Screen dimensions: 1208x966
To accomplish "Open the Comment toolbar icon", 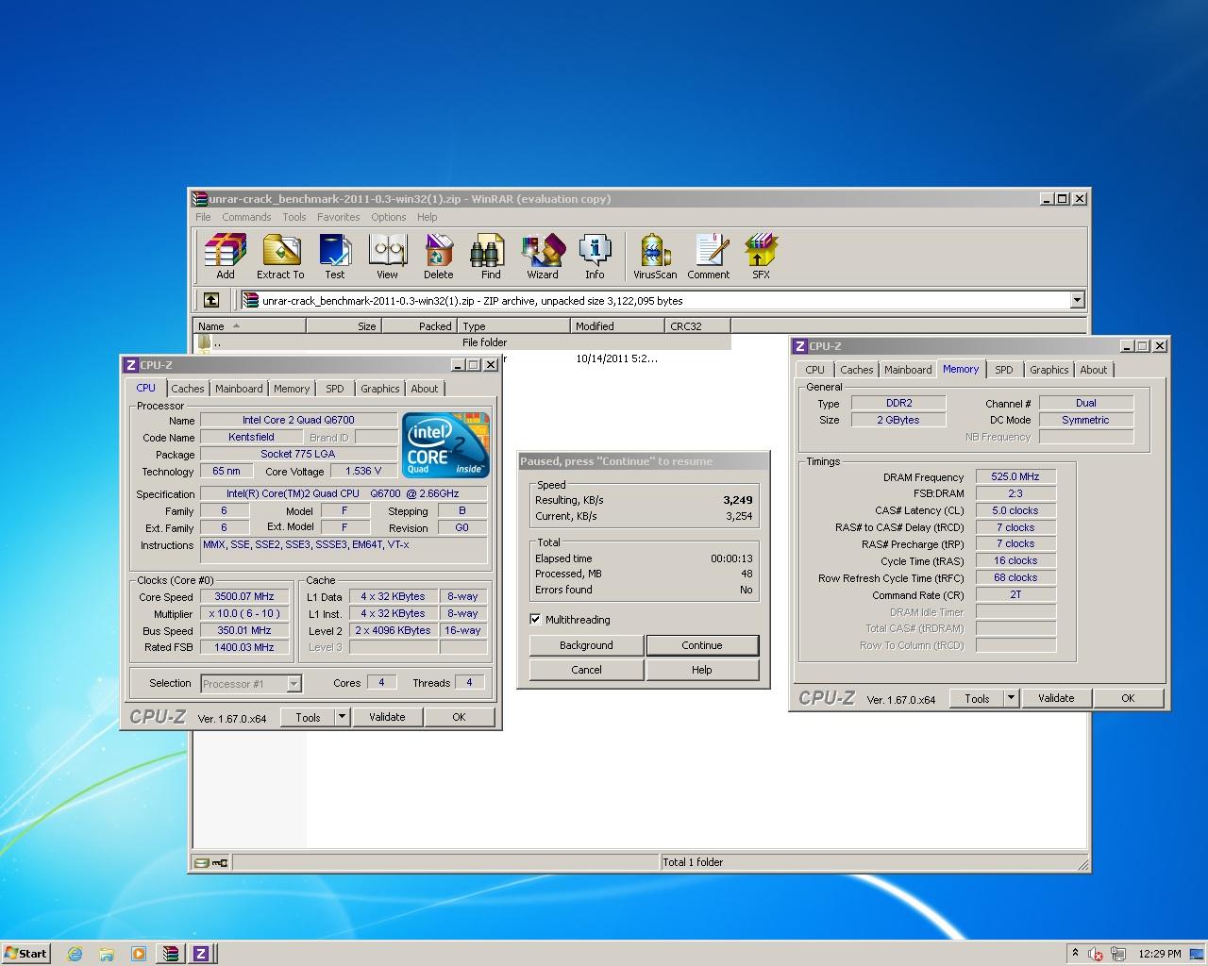I will [x=709, y=257].
